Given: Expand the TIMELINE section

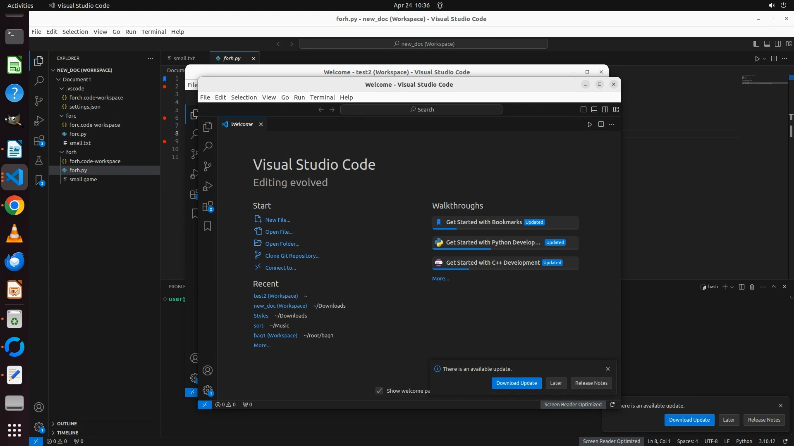Looking at the screenshot, I should click(x=67, y=433).
